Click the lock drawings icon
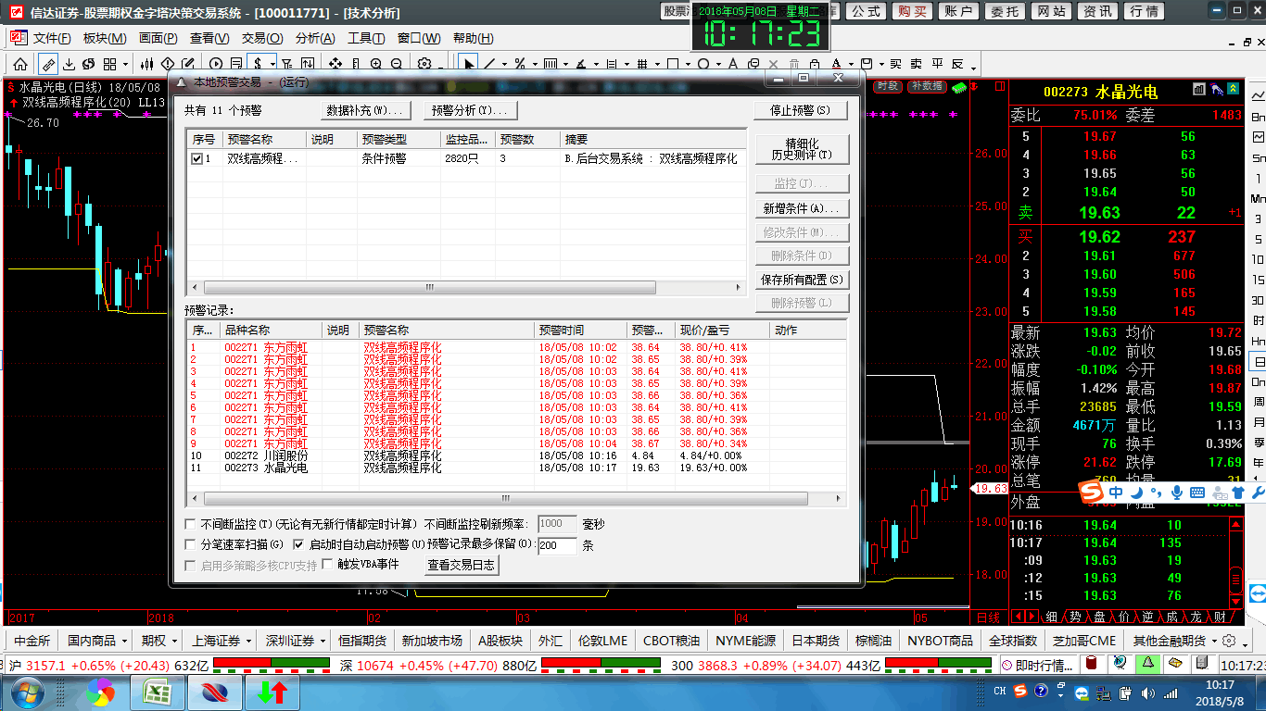 tap(814, 64)
